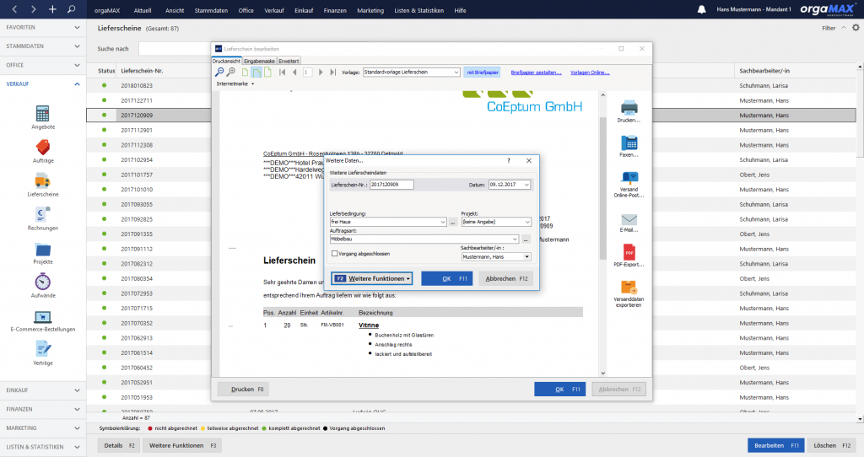Toggle the mit Briefpapier button
This screenshot has height=457, width=864.
pos(482,73)
